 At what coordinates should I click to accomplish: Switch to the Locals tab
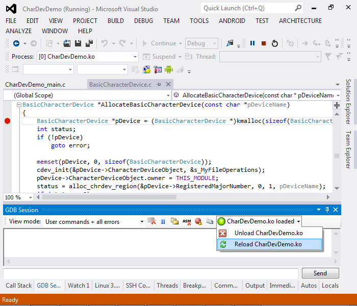[x=330, y=286]
